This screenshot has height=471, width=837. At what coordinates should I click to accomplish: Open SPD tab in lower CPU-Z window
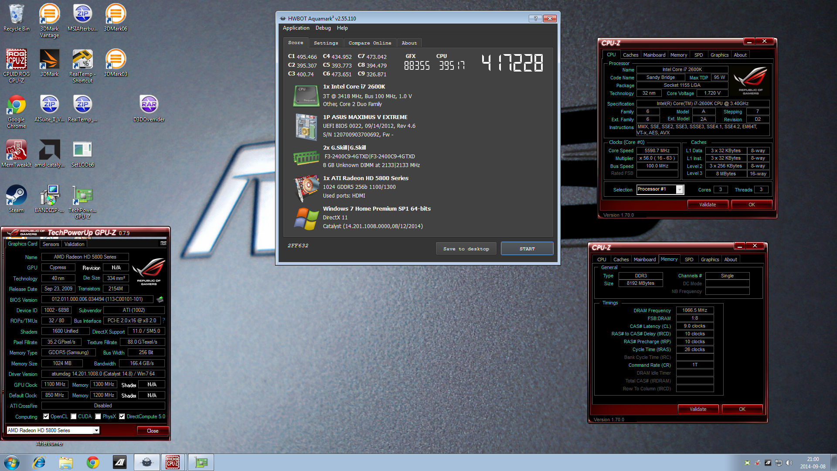[689, 259]
